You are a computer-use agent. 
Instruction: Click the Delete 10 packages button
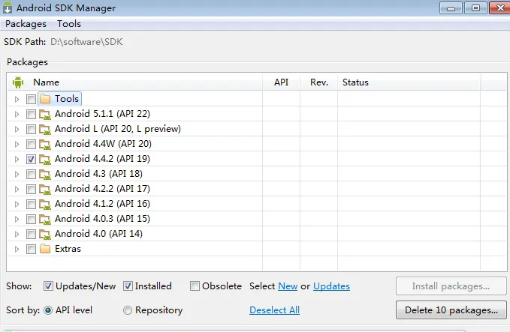point(451,310)
